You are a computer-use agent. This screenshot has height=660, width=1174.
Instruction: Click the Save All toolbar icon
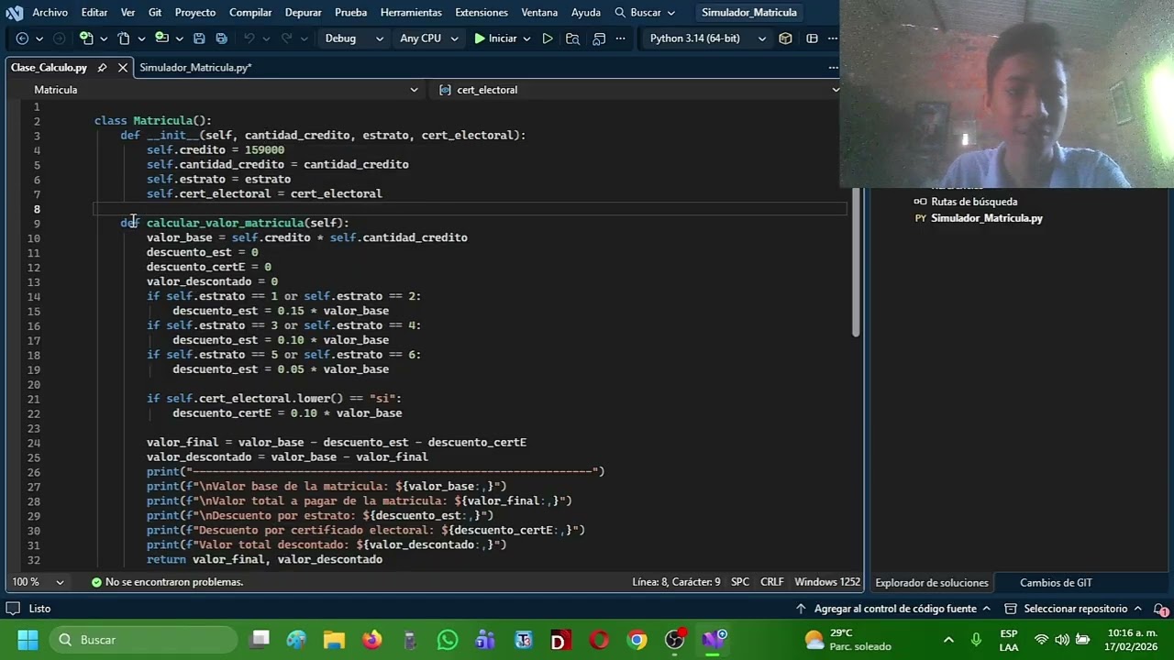click(221, 38)
